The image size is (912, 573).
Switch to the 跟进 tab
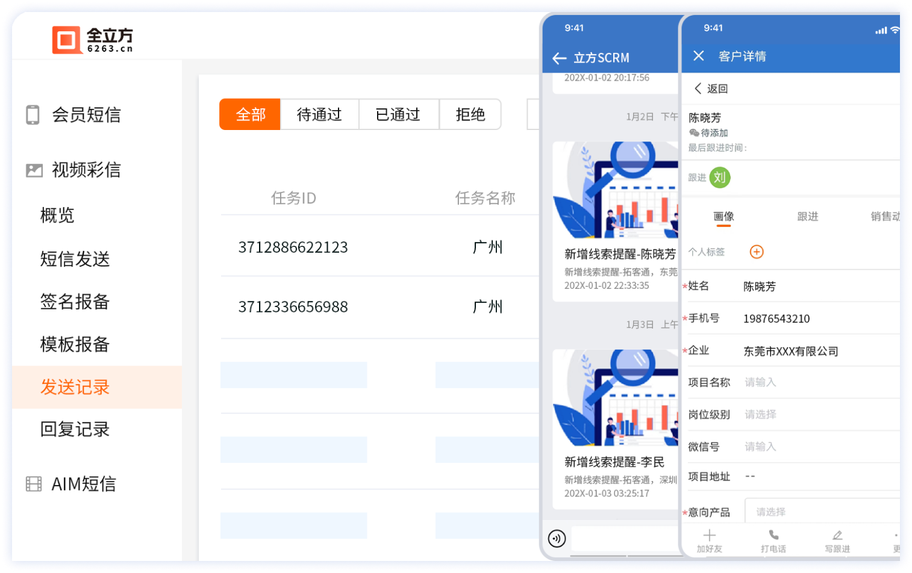point(807,217)
